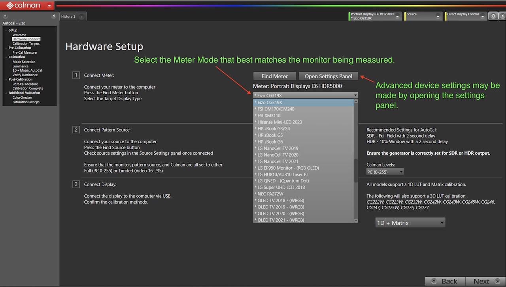This screenshot has height=287, width=506.
Task: Select HP zBook G5 option
Action: click(x=304, y=135)
